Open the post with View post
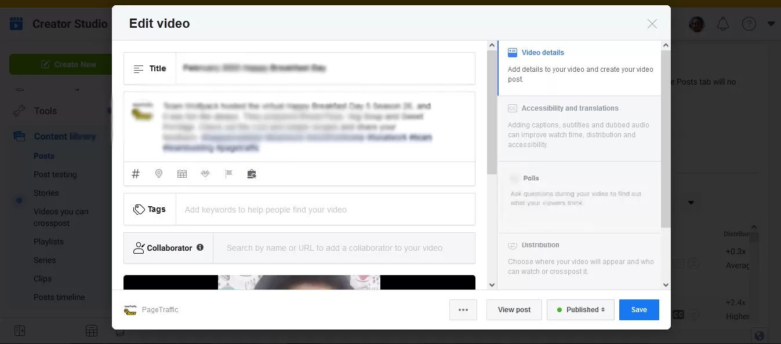 coord(514,309)
